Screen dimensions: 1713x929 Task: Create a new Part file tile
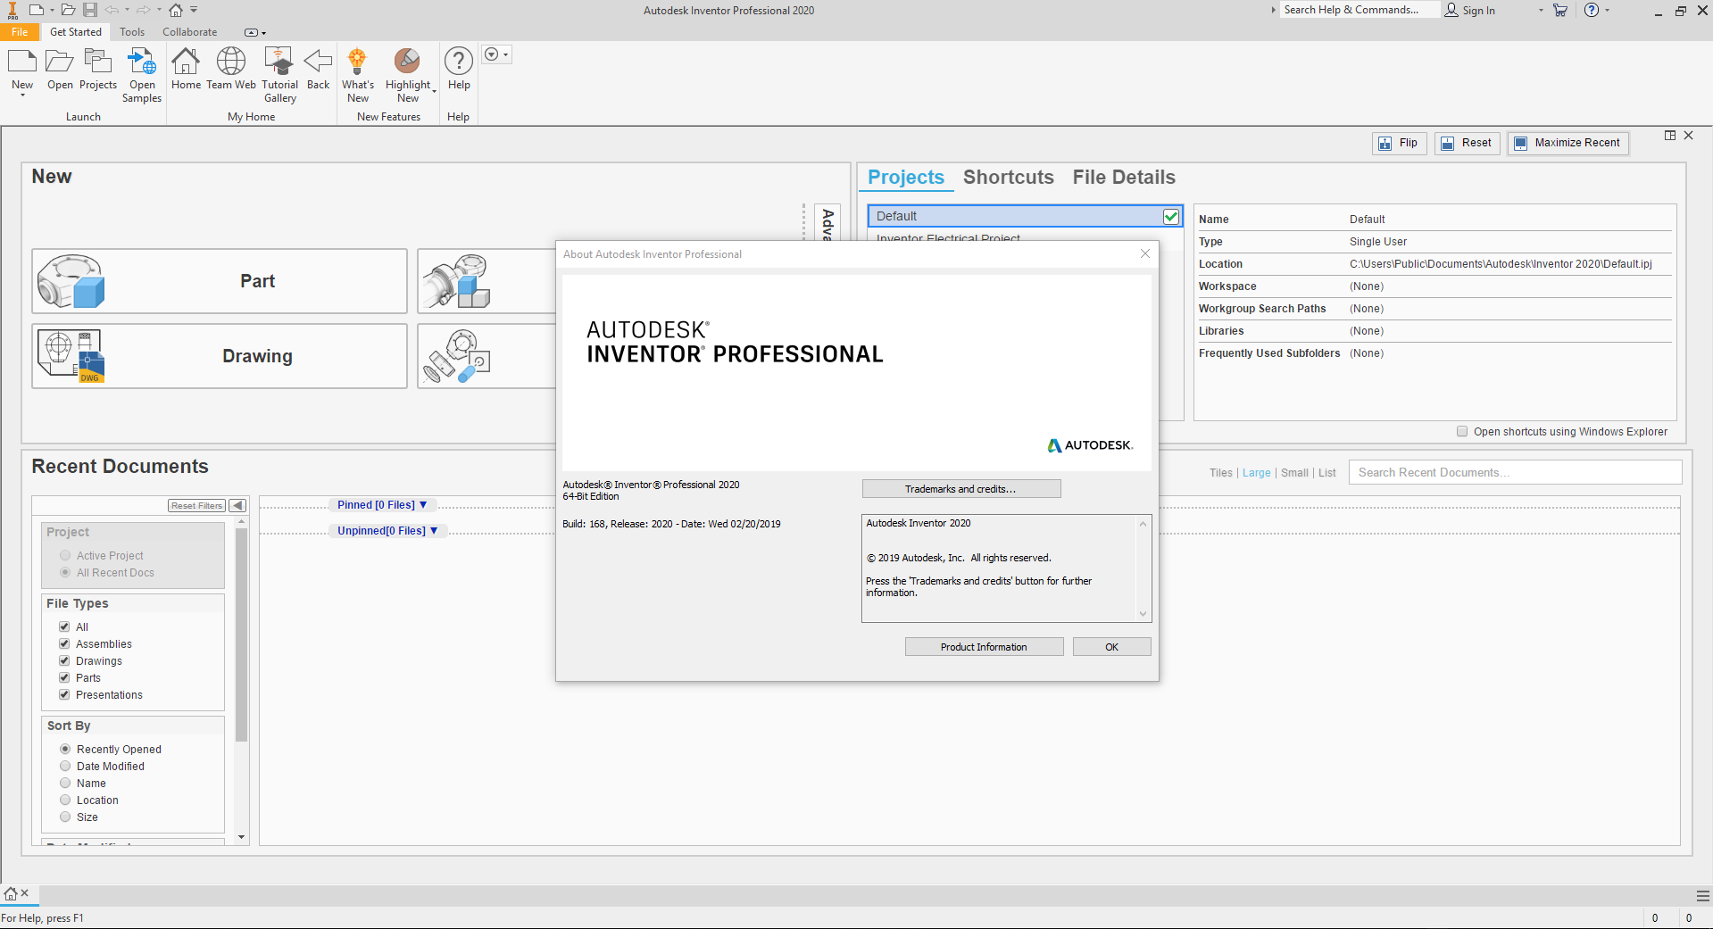220,281
